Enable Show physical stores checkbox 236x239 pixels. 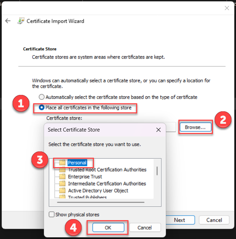[52, 215]
